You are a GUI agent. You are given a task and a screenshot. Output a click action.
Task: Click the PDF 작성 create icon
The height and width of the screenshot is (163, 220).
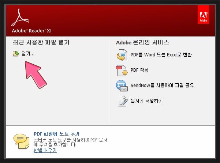click(122, 71)
